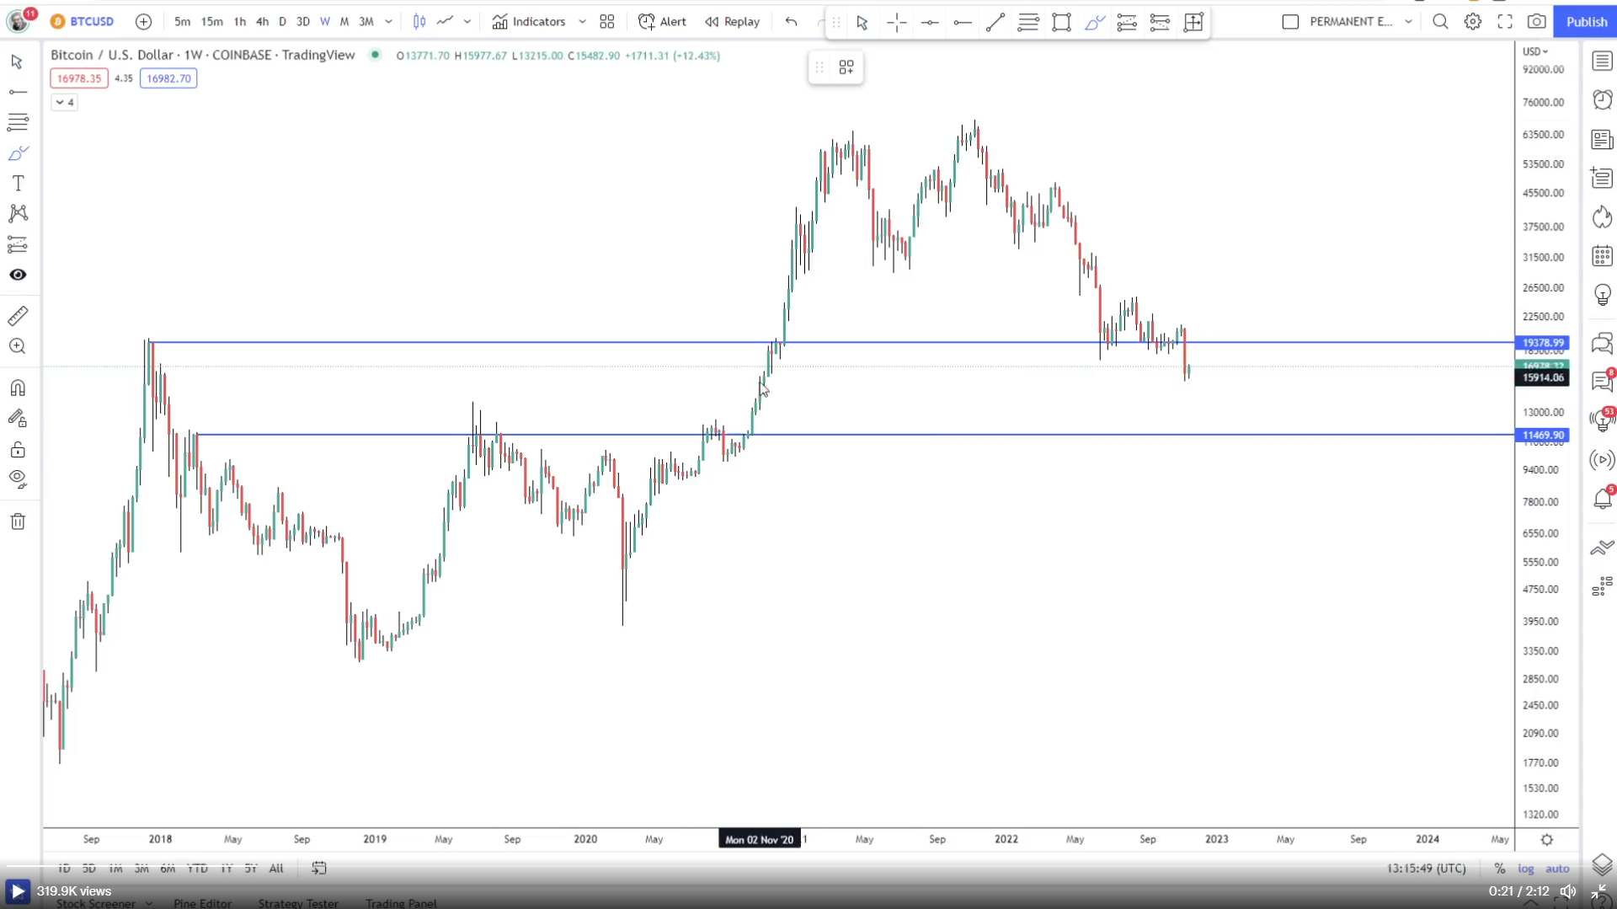This screenshot has height=909, width=1617.
Task: Open the Pine Editor tab
Action: pyautogui.click(x=202, y=903)
